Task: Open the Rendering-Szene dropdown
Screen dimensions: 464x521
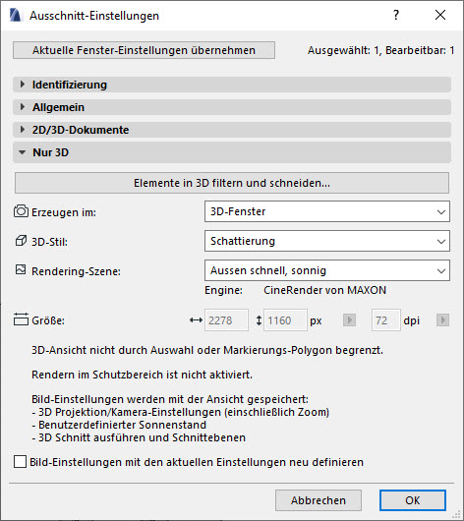Action: (327, 270)
